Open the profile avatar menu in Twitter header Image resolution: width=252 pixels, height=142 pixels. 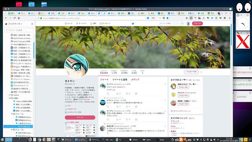188,24
